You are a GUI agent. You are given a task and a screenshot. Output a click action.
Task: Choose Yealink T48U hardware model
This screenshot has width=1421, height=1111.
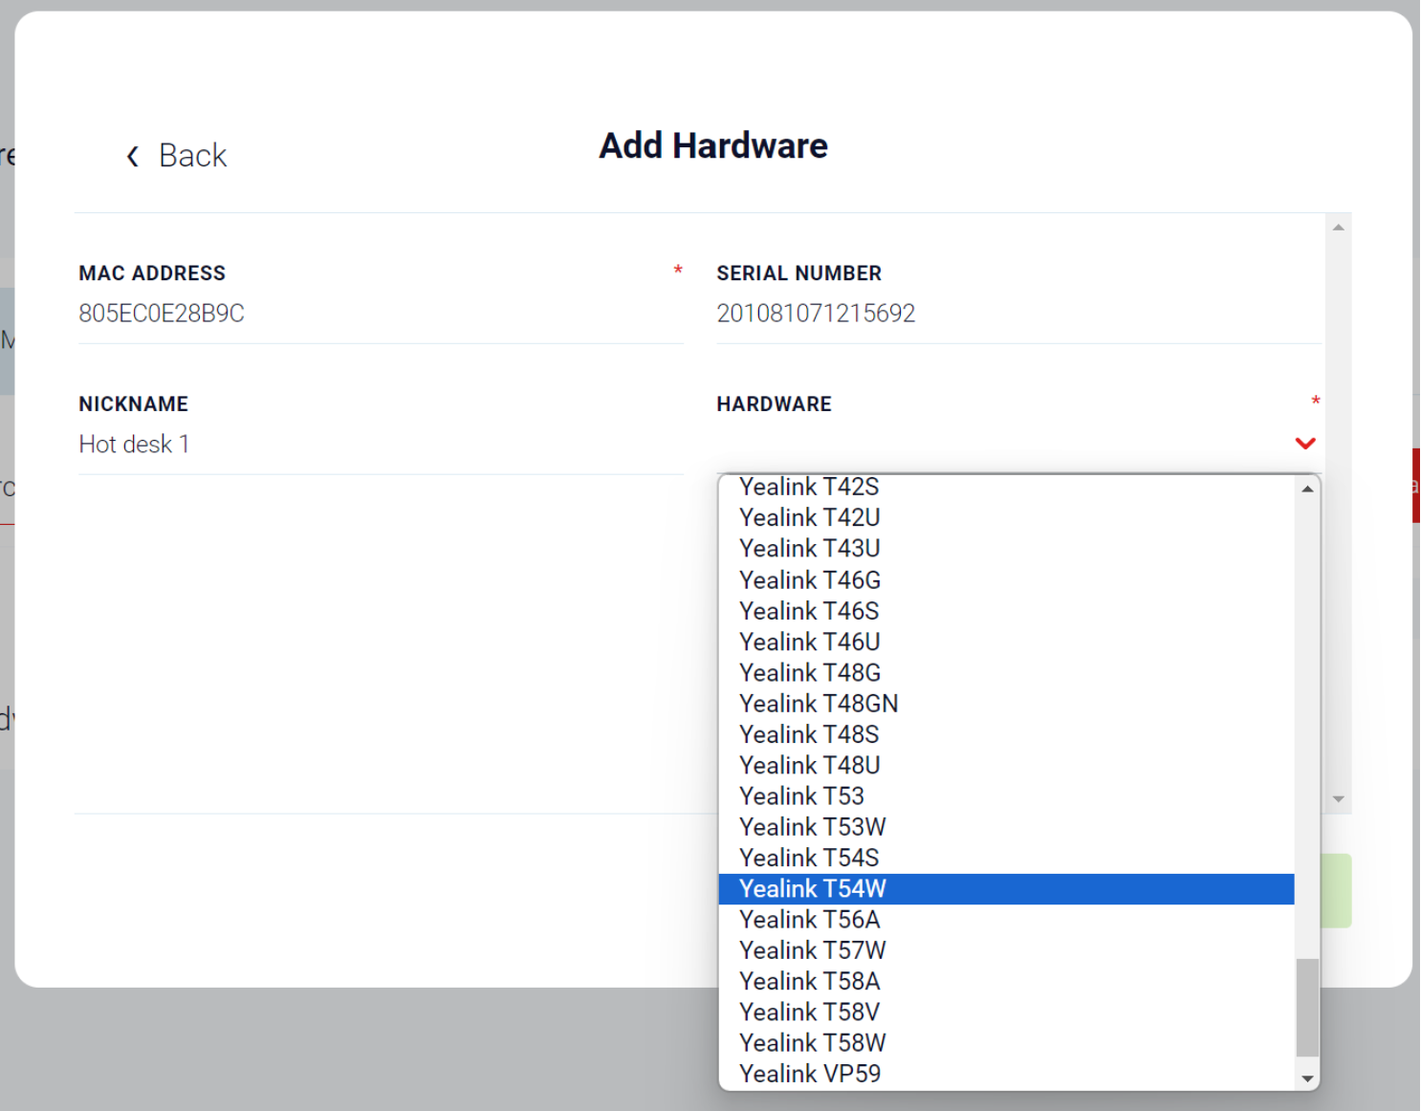1006,765
